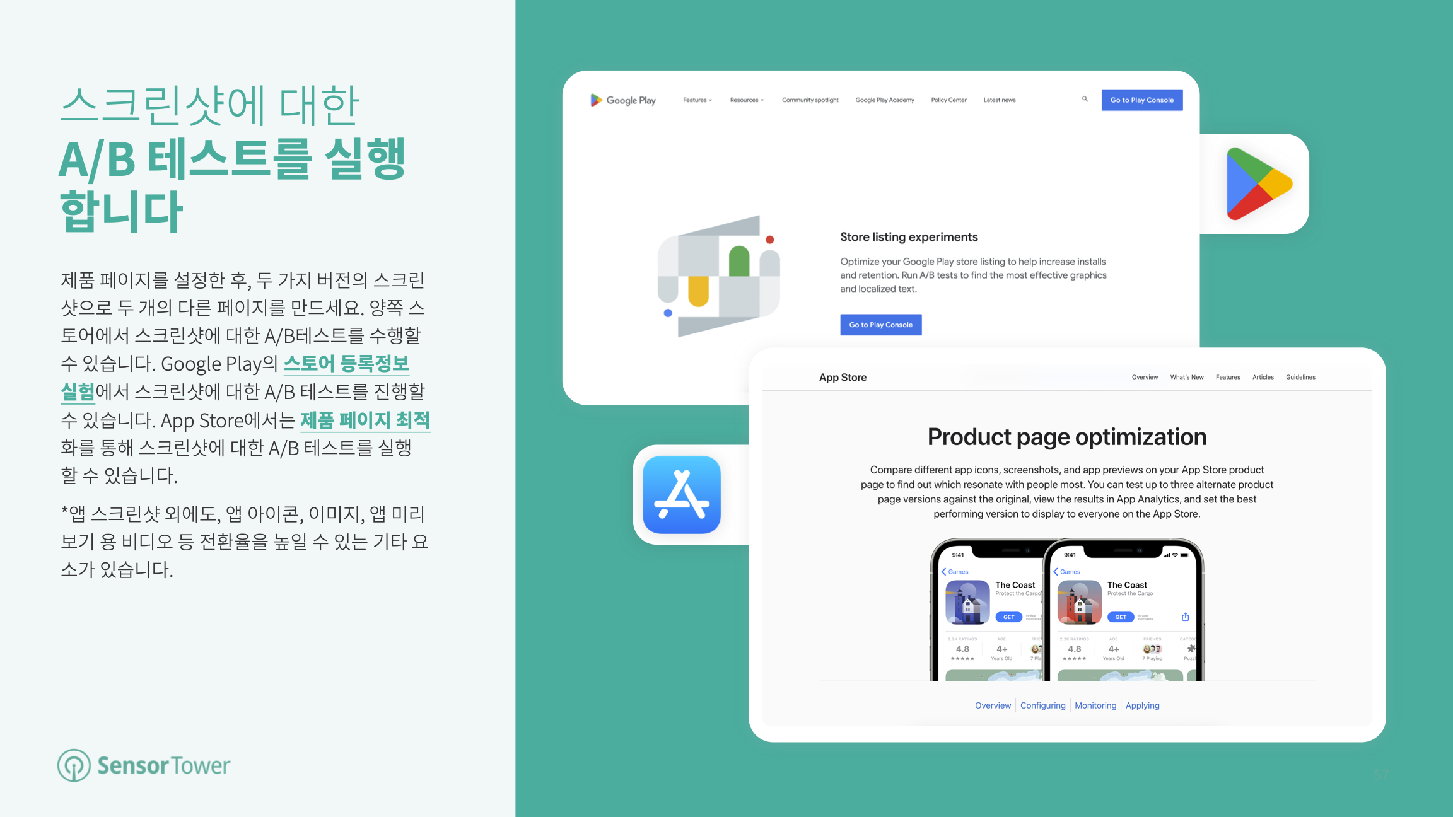This screenshot has height=817, width=1453.
Task: Click the search icon on Google Play
Action: coord(1083,100)
